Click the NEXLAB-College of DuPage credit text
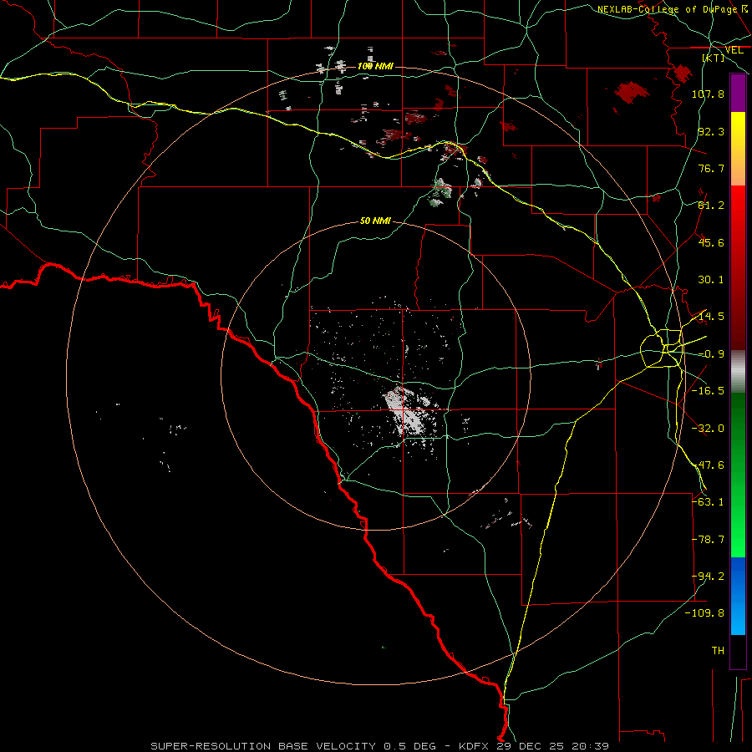The height and width of the screenshot is (752, 752). click(x=673, y=9)
